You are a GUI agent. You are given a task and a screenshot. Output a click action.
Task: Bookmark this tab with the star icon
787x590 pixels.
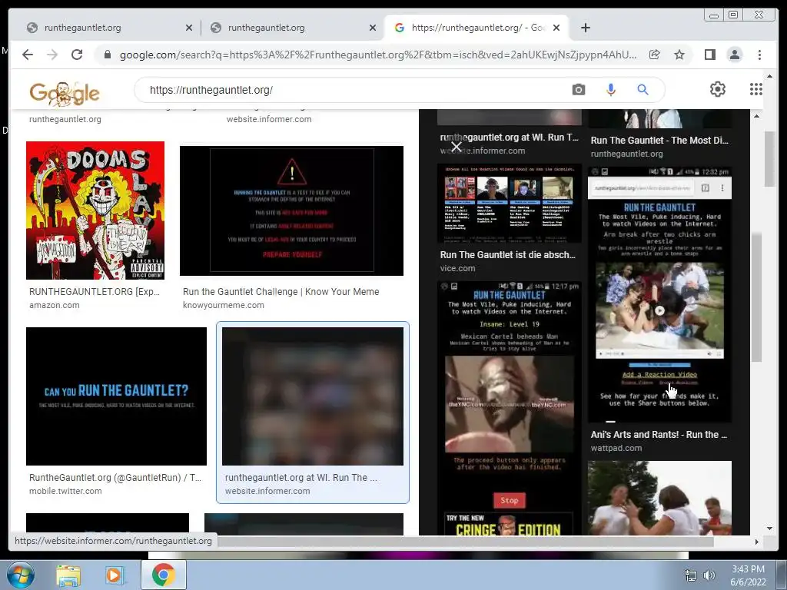point(679,55)
